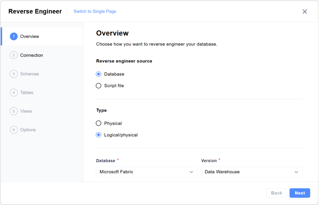
Task: Select the Database source radio button
Action: point(99,74)
